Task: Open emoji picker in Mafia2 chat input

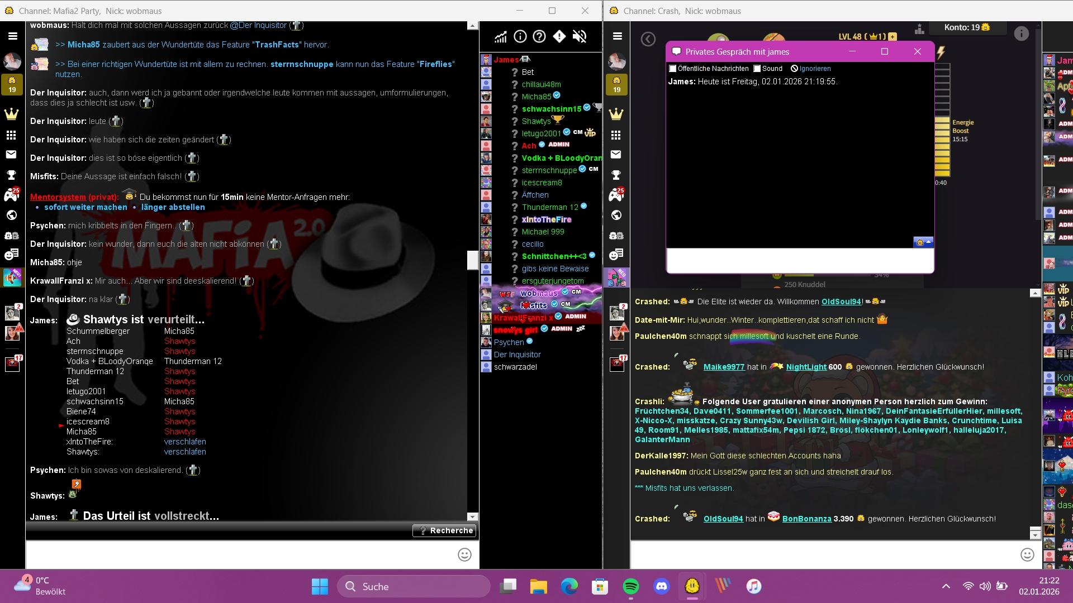Action: click(x=464, y=554)
